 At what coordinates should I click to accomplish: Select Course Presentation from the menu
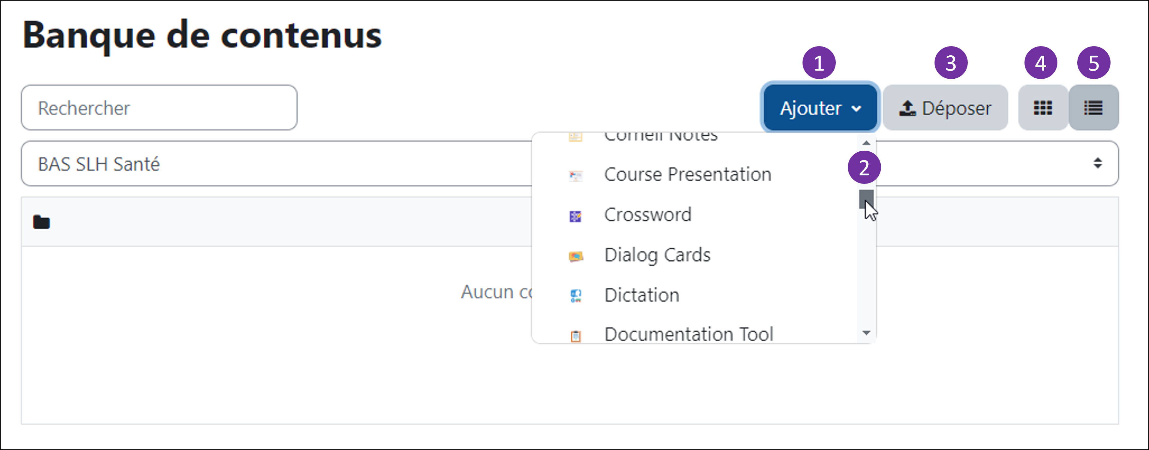tap(687, 174)
